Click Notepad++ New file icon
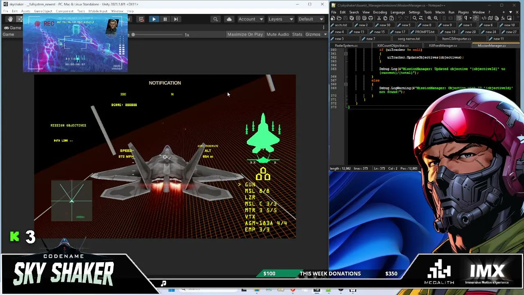The image size is (524, 295). coord(333,18)
